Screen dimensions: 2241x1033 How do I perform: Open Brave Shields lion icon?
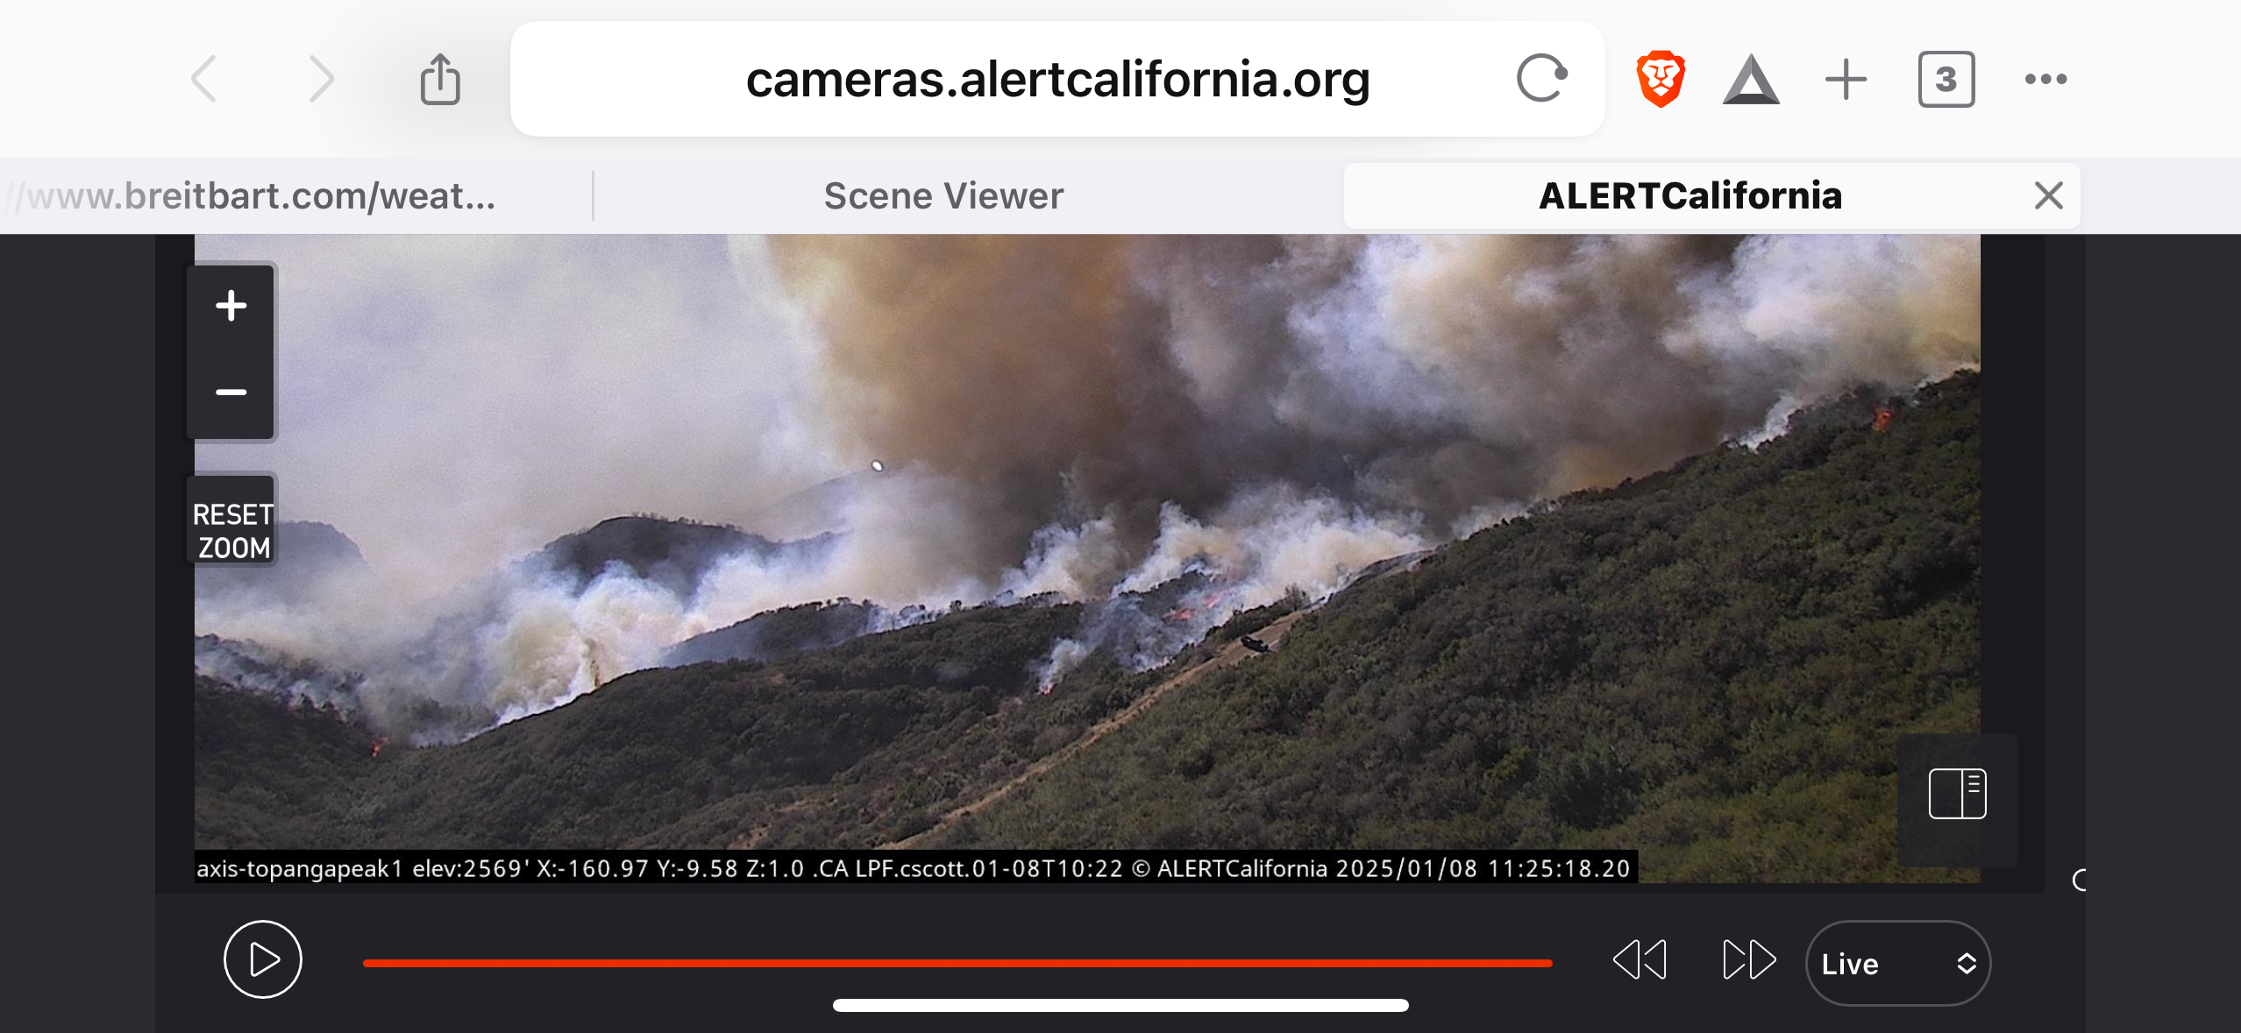1661,79
